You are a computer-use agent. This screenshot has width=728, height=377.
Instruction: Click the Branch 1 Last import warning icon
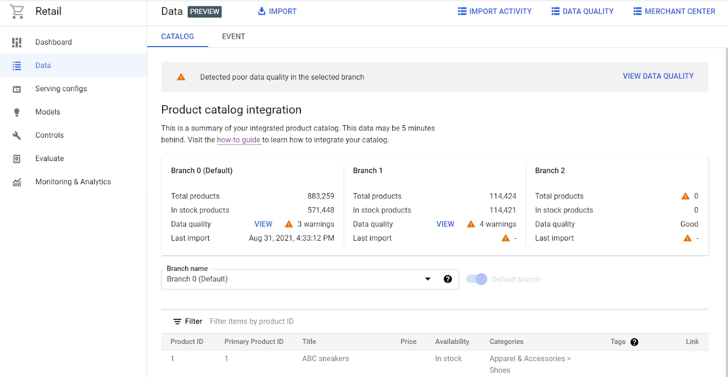506,238
